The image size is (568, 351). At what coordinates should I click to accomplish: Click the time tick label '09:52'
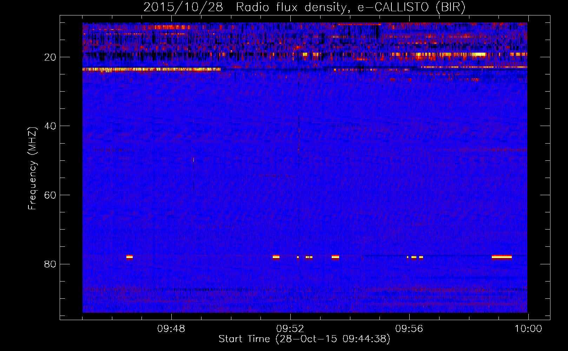290,329
